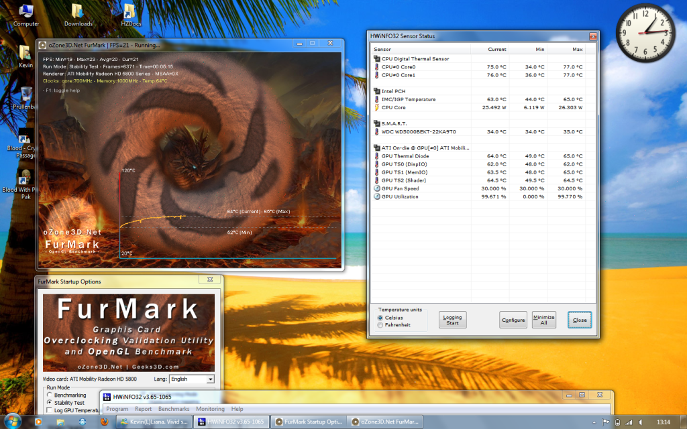The height and width of the screenshot is (429, 687).
Task: Click the CPU Core power lightning icon
Action: point(376,107)
